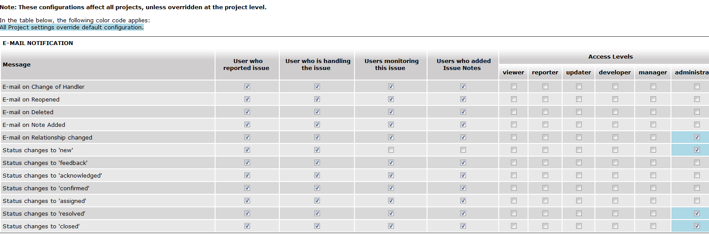Toggle handling-user checkbox for E-mail on Reopened
The width and height of the screenshot is (709, 234).
click(317, 99)
